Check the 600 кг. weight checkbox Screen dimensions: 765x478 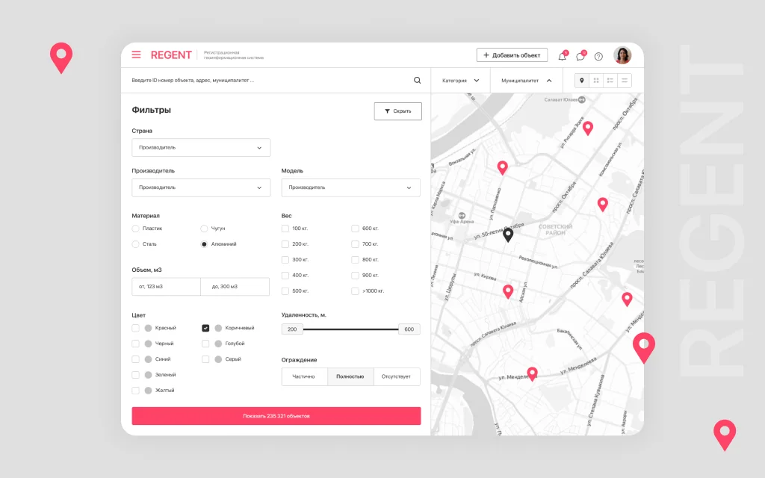[355, 229]
